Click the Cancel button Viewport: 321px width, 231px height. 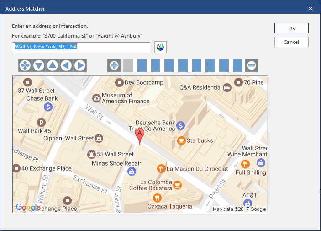(x=291, y=42)
